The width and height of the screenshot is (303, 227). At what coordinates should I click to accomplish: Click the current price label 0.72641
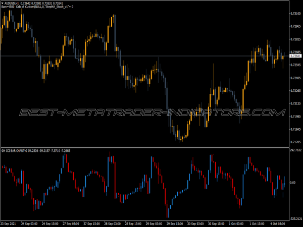[x=295, y=56]
